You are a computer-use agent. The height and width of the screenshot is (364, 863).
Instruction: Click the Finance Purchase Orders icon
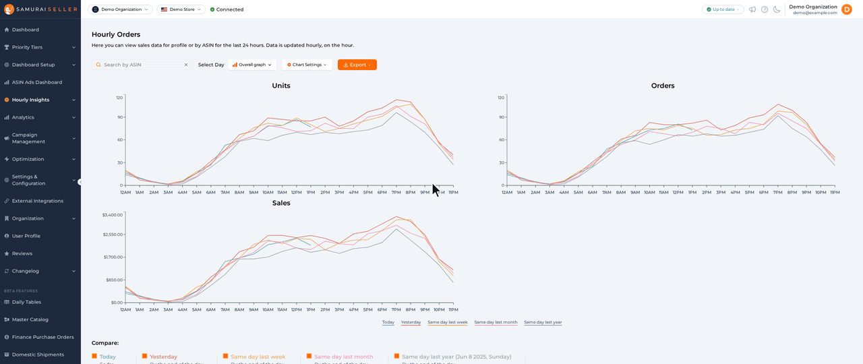click(7, 337)
